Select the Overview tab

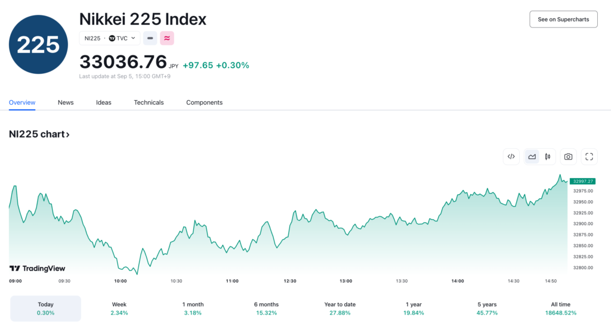tap(22, 102)
